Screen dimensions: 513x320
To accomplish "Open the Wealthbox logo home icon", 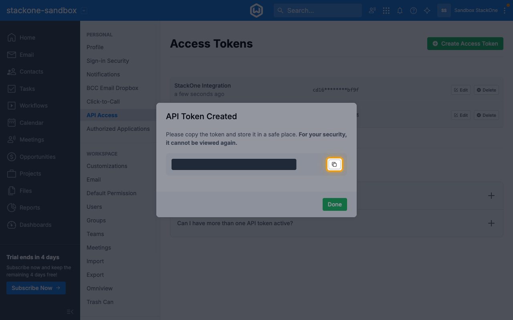I will [256, 10].
